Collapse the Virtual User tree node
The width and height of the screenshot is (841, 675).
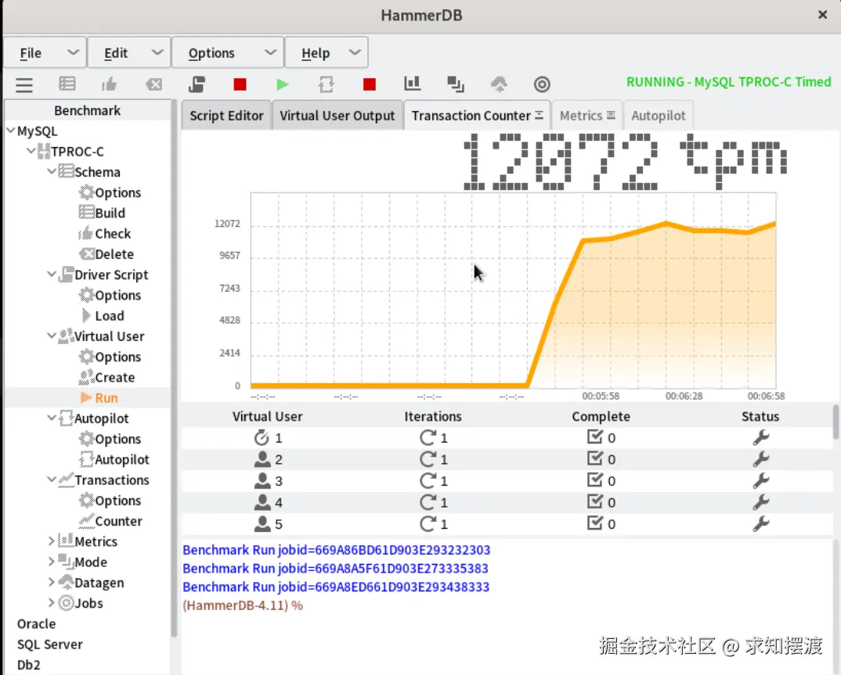click(52, 336)
